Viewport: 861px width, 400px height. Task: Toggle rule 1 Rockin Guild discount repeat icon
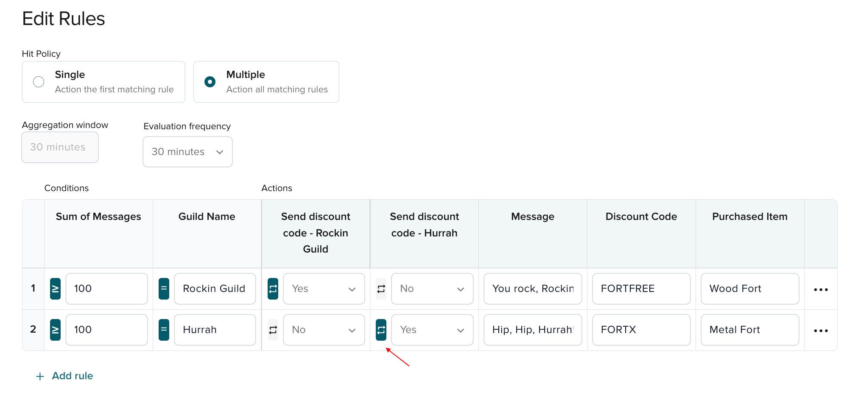click(x=273, y=289)
